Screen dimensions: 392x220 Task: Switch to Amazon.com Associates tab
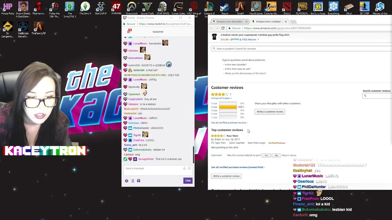(229, 22)
